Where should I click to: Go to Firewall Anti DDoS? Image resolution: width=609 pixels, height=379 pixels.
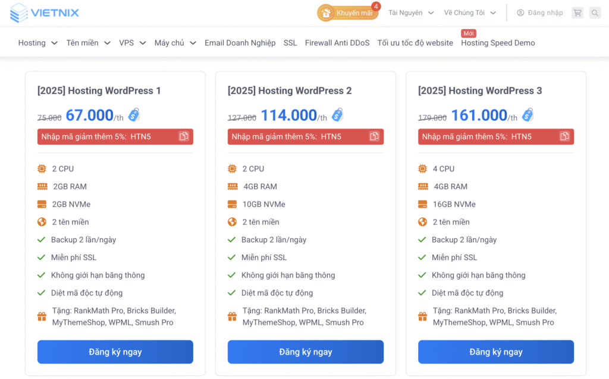(337, 43)
